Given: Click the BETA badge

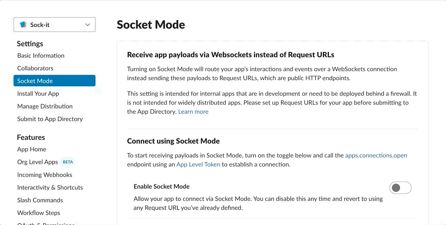Looking at the screenshot, I should click(68, 162).
